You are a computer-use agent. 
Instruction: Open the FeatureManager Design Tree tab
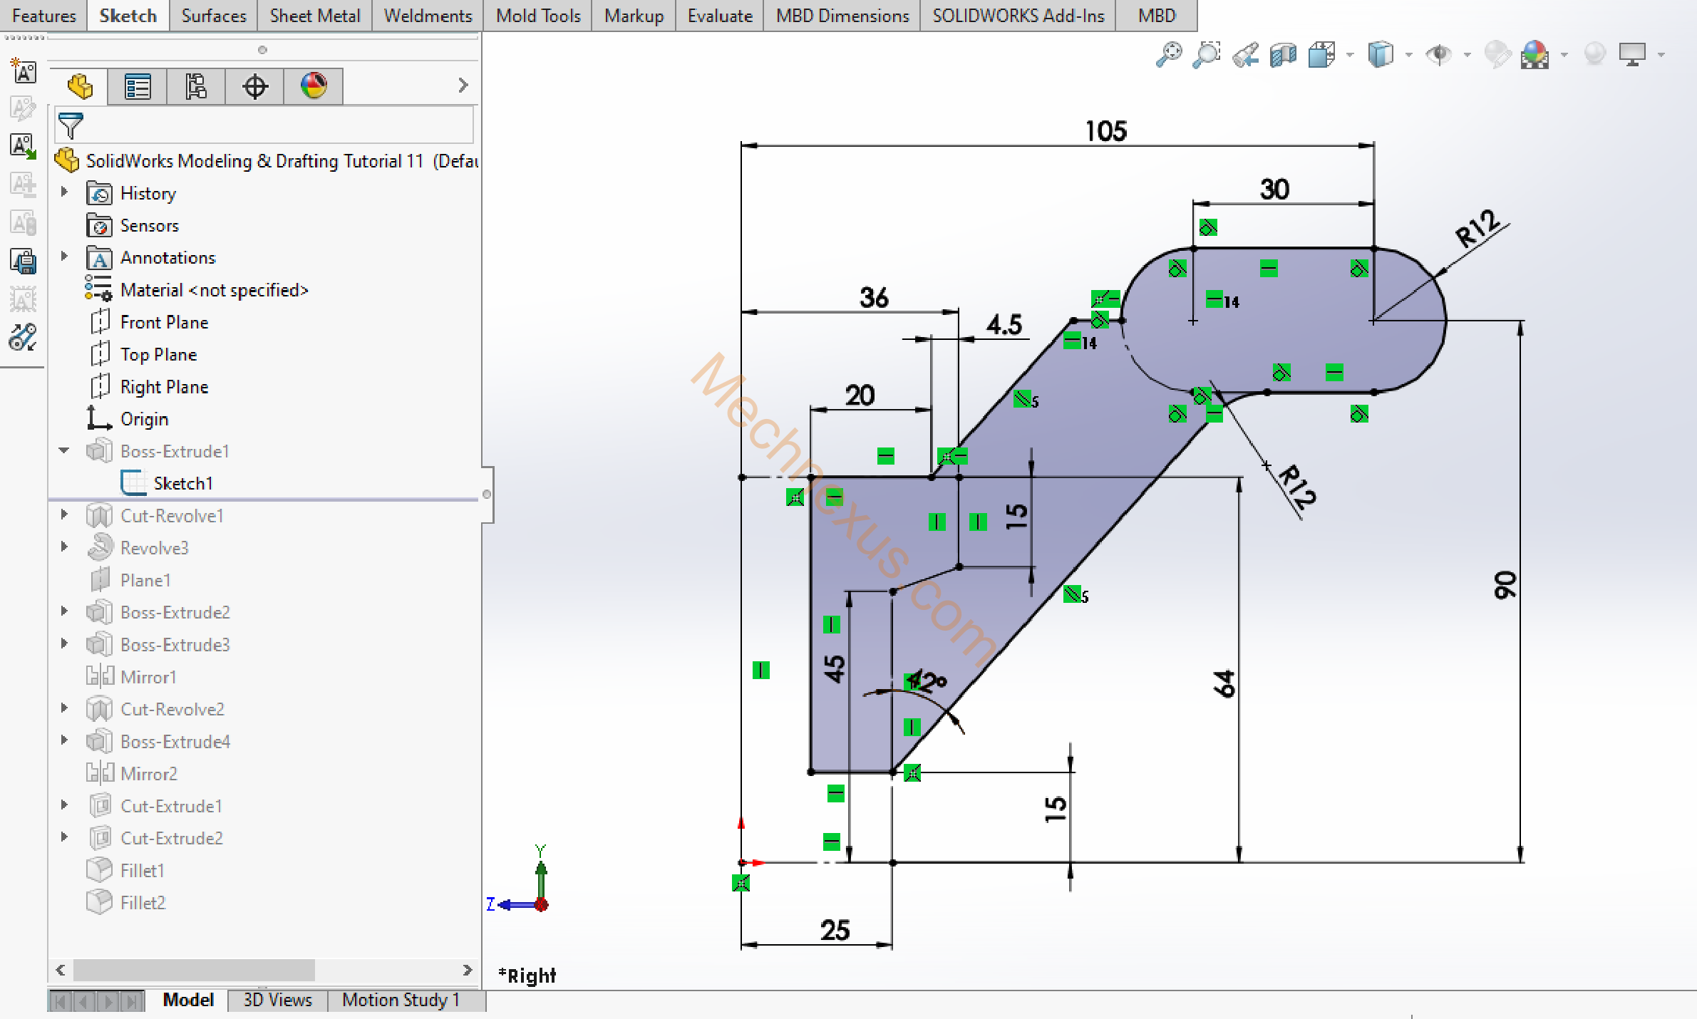pos(80,86)
